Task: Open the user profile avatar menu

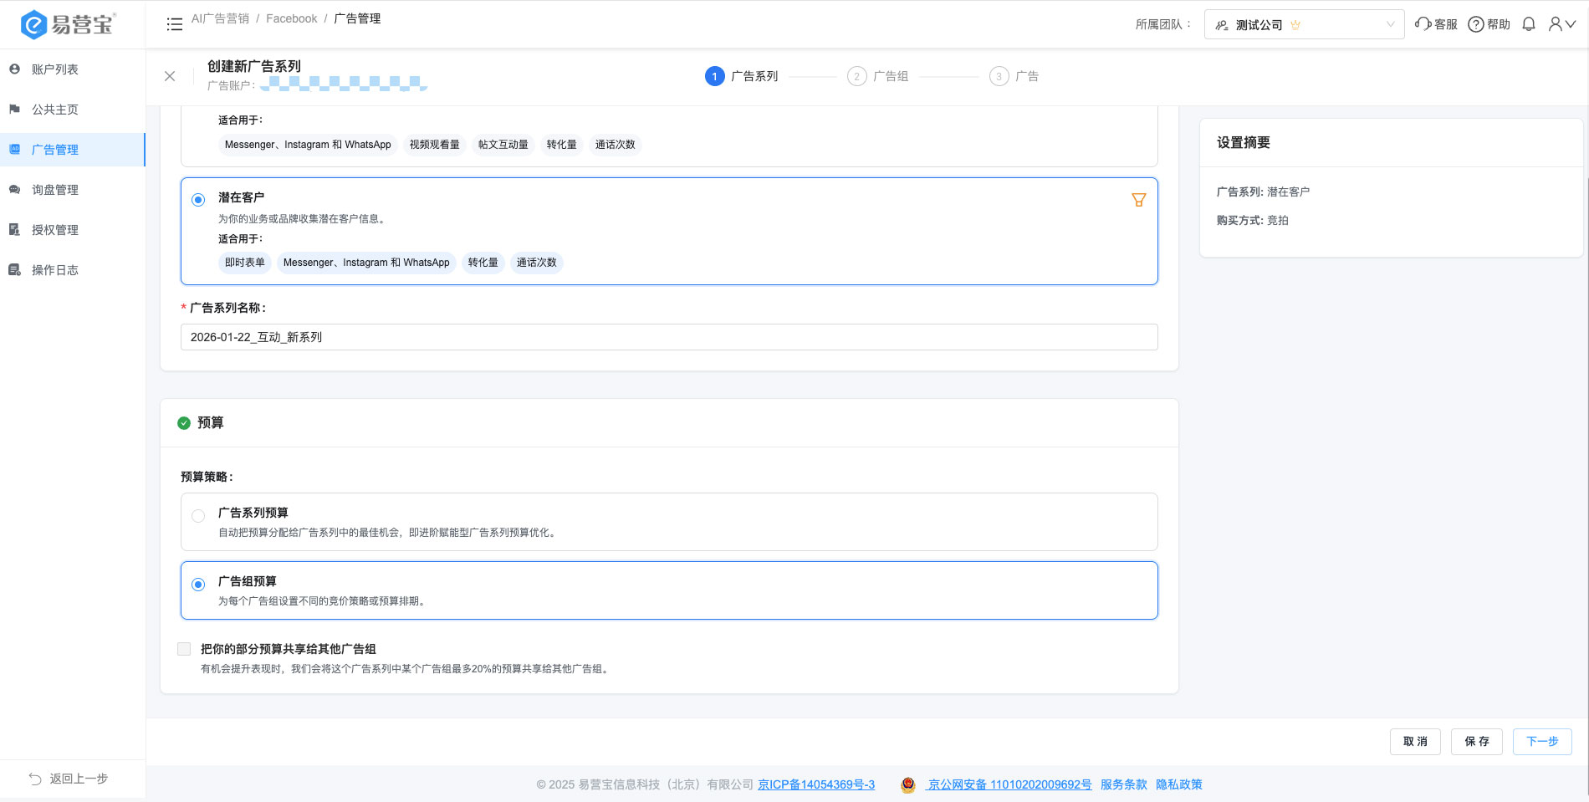Action: pos(1561,24)
